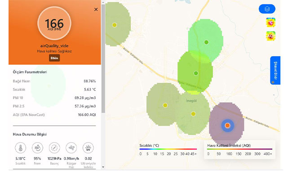Select the yellow sensor marker left of İnegöl

(165, 105)
